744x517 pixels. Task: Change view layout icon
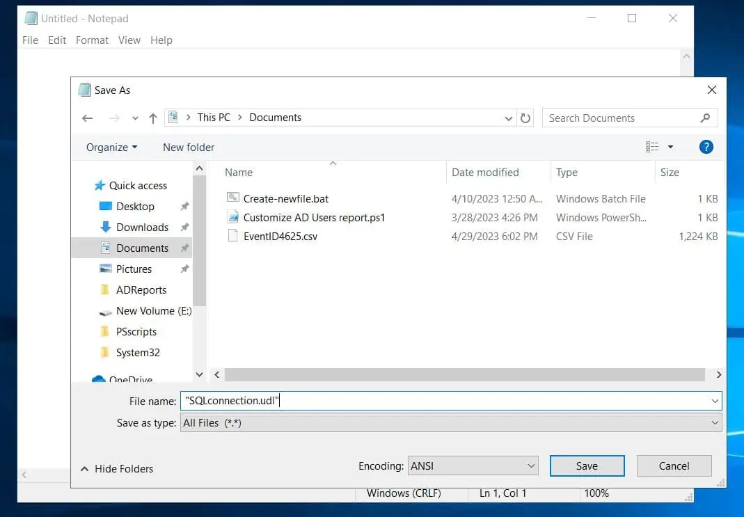652,147
